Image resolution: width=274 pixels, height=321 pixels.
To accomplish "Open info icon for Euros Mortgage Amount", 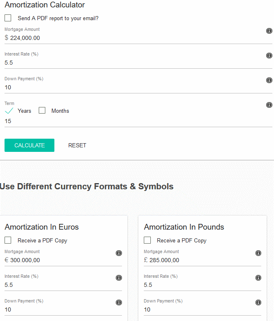I will (119, 253).
